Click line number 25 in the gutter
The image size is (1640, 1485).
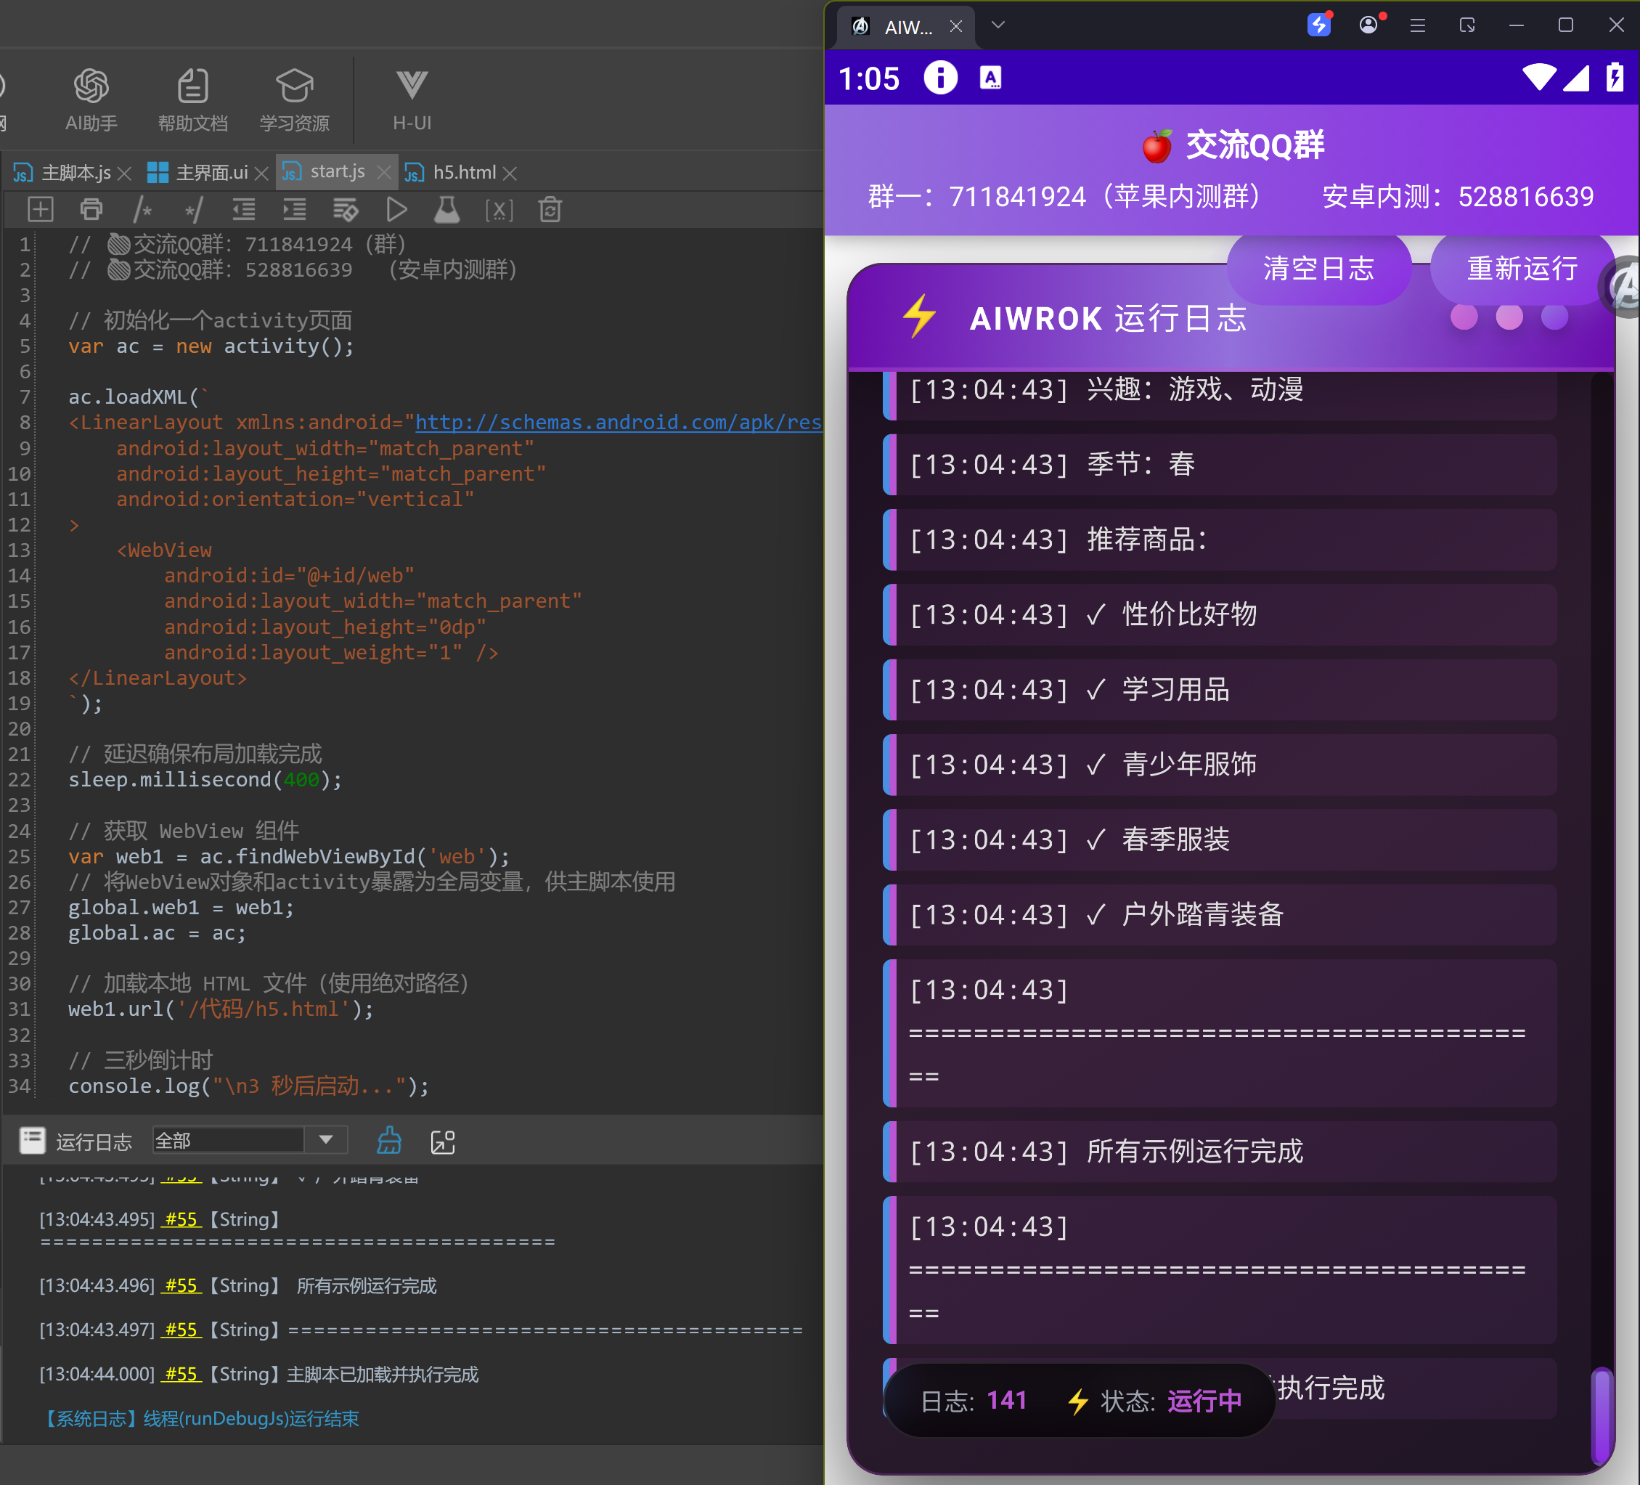pos(19,856)
